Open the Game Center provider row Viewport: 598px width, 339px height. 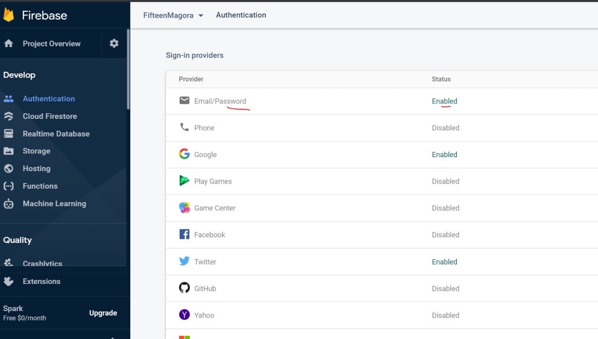click(x=382, y=208)
